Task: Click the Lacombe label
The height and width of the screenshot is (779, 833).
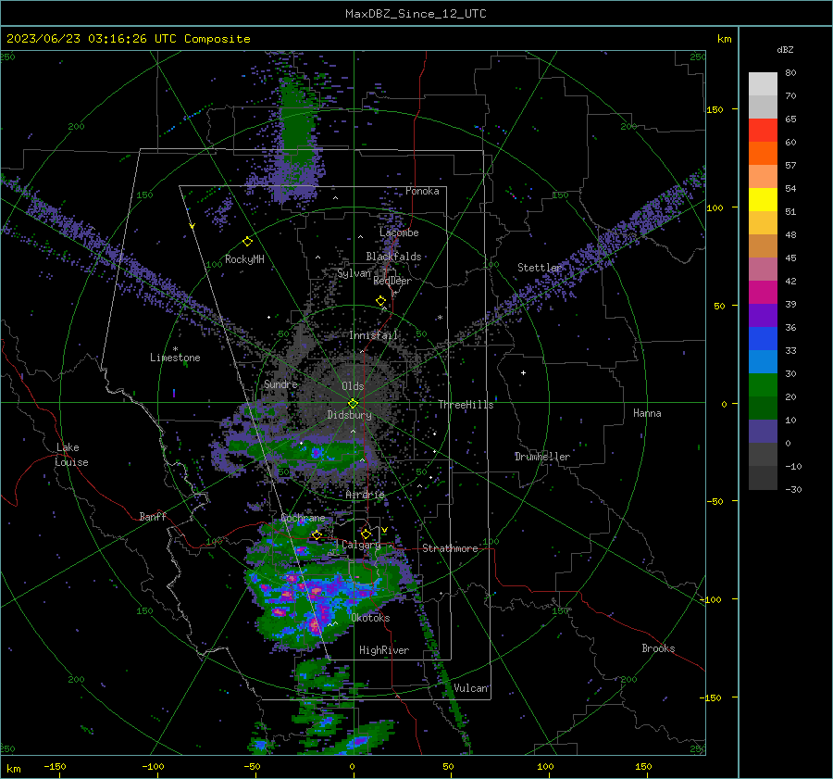Action: (399, 232)
